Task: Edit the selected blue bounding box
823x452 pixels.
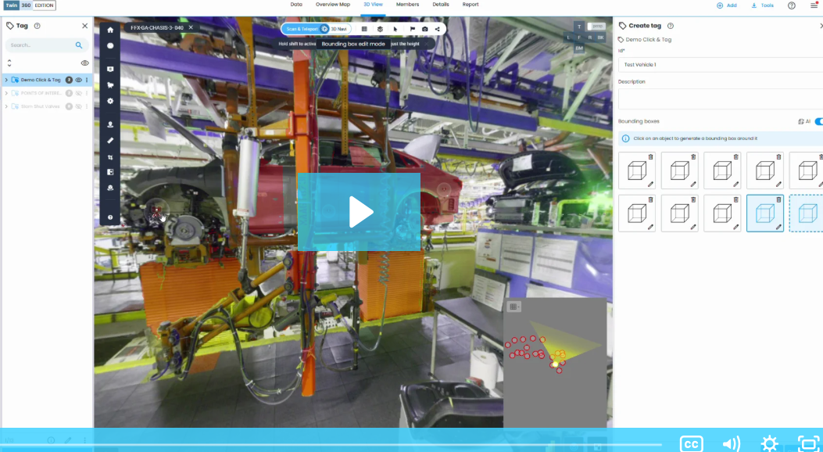Action: click(x=778, y=228)
